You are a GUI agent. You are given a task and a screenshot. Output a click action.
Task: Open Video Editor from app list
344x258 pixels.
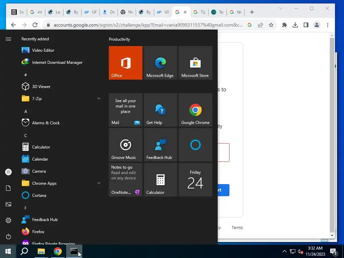pos(61,50)
